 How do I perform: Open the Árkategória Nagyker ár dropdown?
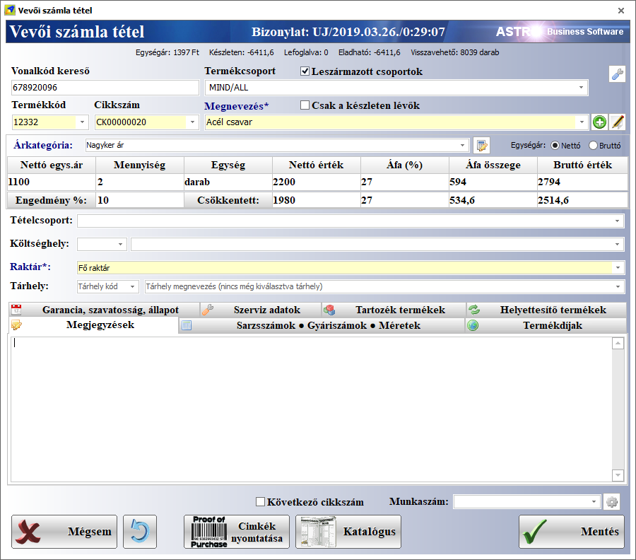click(x=462, y=145)
